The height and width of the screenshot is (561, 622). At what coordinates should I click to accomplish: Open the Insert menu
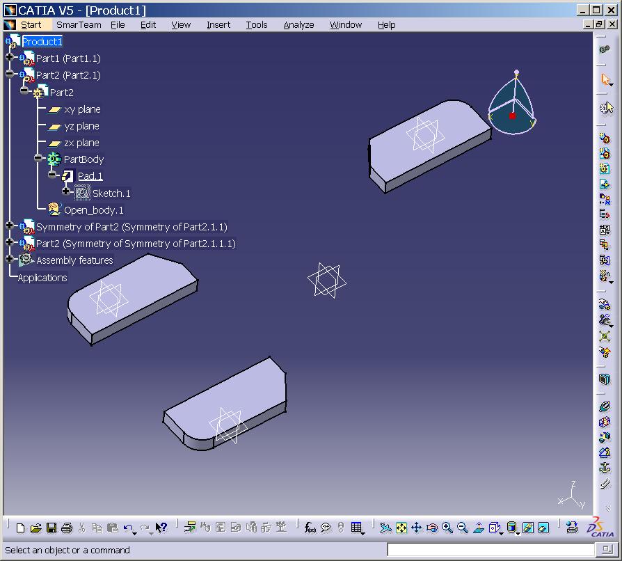[218, 24]
